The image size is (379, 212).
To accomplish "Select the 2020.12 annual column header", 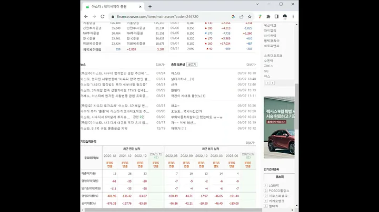I will pos(109,156).
